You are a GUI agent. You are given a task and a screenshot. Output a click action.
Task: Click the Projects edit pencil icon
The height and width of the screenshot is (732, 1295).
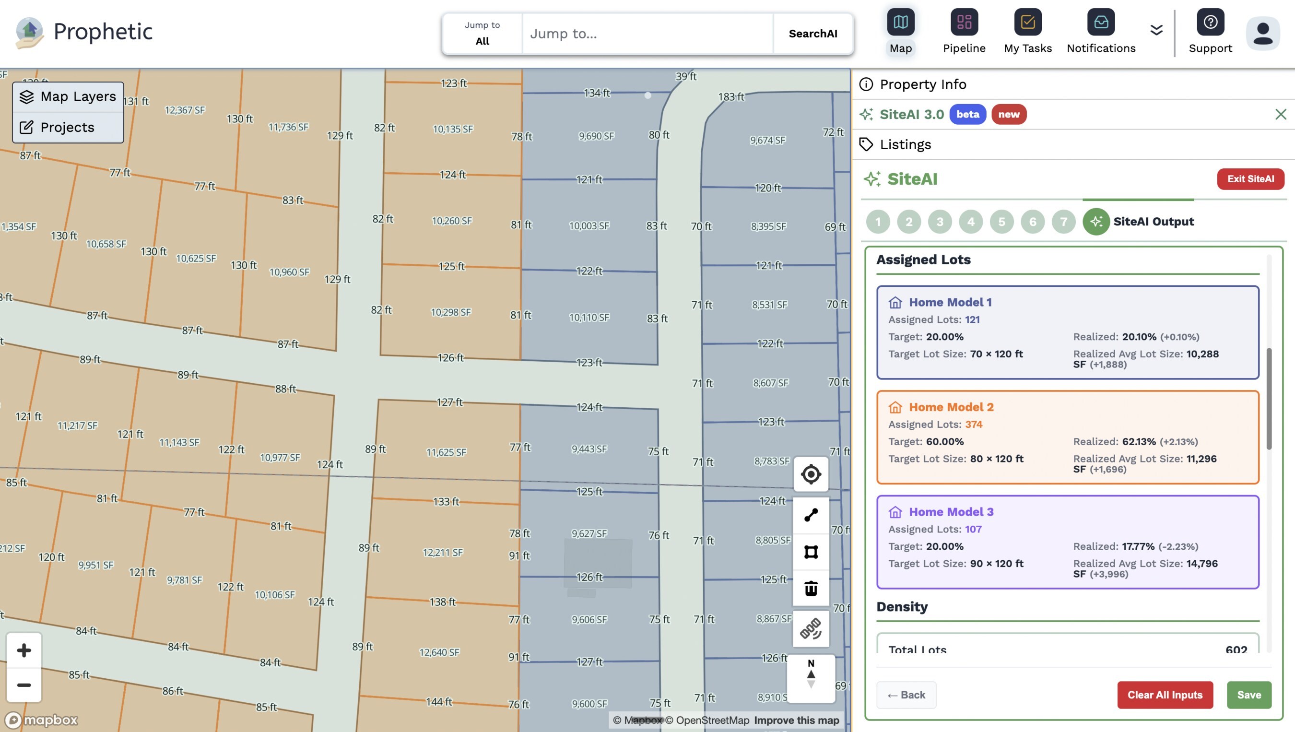point(26,127)
